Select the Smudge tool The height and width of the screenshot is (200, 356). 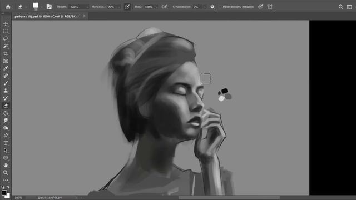coord(6,121)
